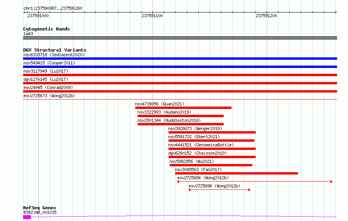The width and height of the screenshot is (348, 221).
Task: Select the blue nsv549415 variant bar
Action: 180,67
